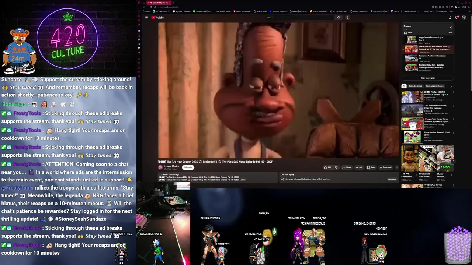Click Show chat replay button
Viewport: 472px width, 265px height.
click(428, 78)
